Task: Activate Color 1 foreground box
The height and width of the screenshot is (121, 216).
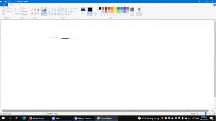Action: pyautogui.click(x=90, y=11)
